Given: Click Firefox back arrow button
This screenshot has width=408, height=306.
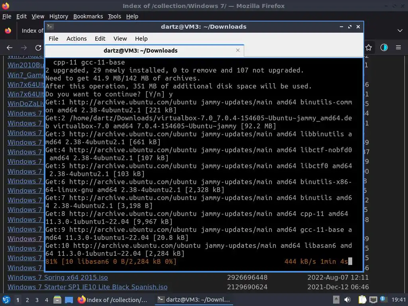Looking at the screenshot, I should pos(10,48).
